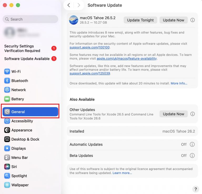Image resolution: width=202 pixels, height=194 pixels.
Task: Open Security Settings Verification Required item
Action: tap(30, 48)
